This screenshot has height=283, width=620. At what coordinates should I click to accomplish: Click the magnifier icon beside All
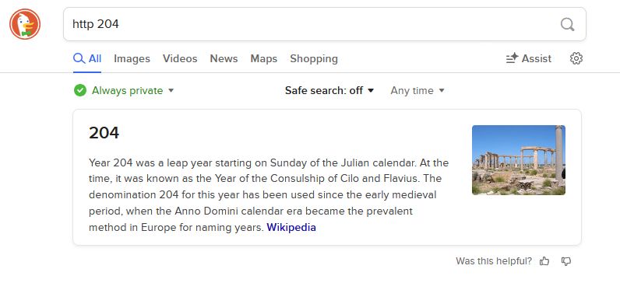click(79, 58)
